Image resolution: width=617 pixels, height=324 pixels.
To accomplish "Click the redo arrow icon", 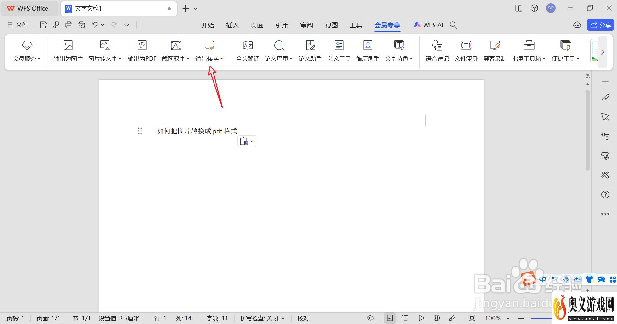I will [x=114, y=25].
